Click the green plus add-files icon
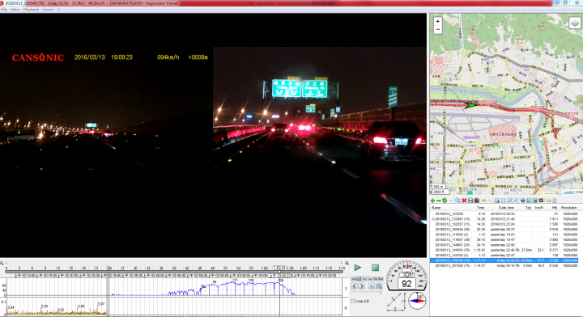The width and height of the screenshot is (583, 317). pos(432,201)
